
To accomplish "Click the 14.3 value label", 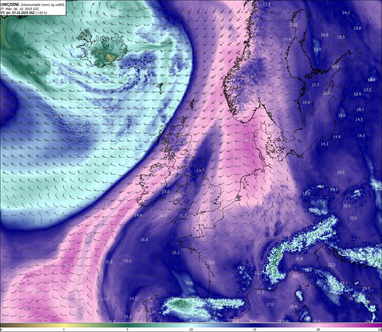I will point(324,144).
